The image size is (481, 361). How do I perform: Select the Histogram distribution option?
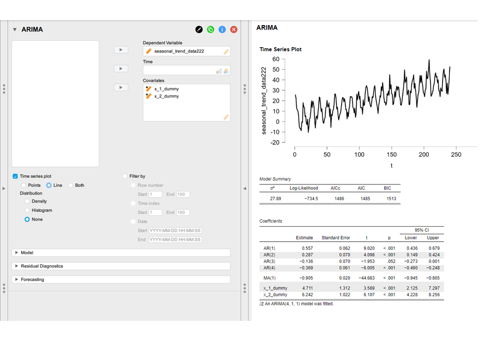[27, 211]
